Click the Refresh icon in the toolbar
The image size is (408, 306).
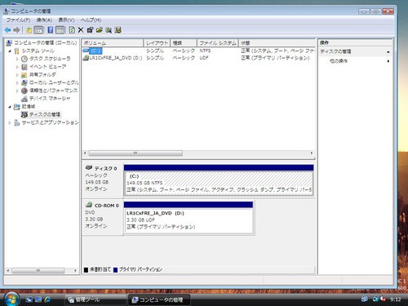coord(72,30)
